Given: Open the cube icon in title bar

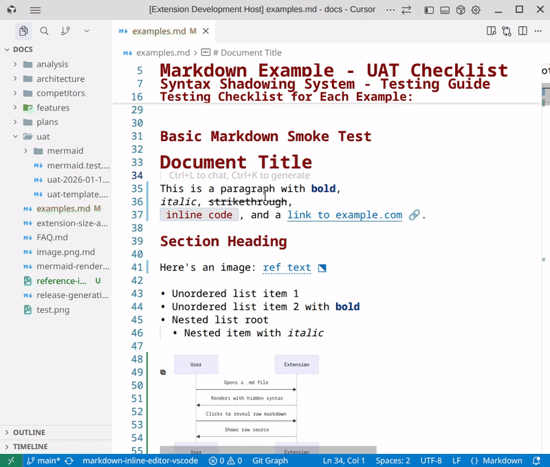Looking at the screenshot, I should (x=461, y=10).
